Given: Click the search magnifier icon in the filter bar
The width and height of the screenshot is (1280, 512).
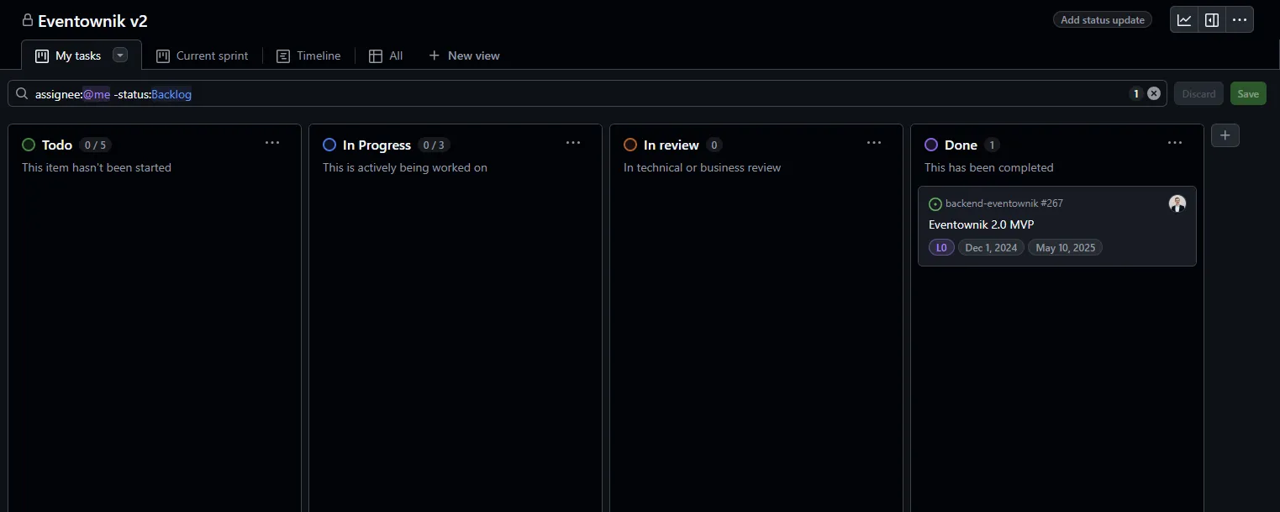Looking at the screenshot, I should click(22, 94).
